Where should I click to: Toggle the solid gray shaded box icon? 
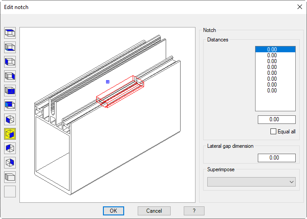coord(10,177)
